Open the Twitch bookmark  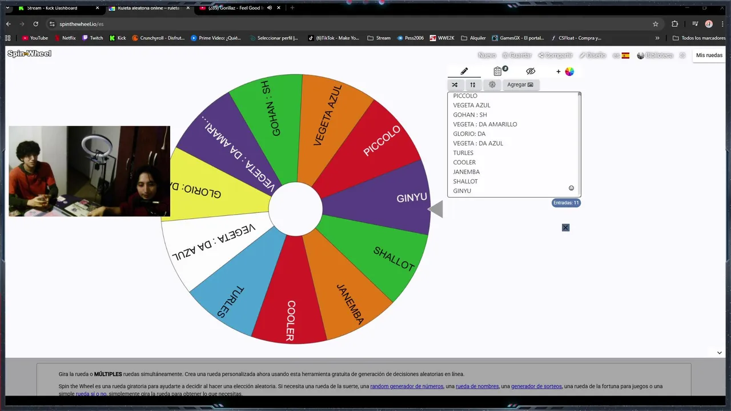(x=93, y=38)
